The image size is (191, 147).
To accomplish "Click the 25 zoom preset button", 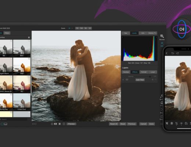I will 90,28.
